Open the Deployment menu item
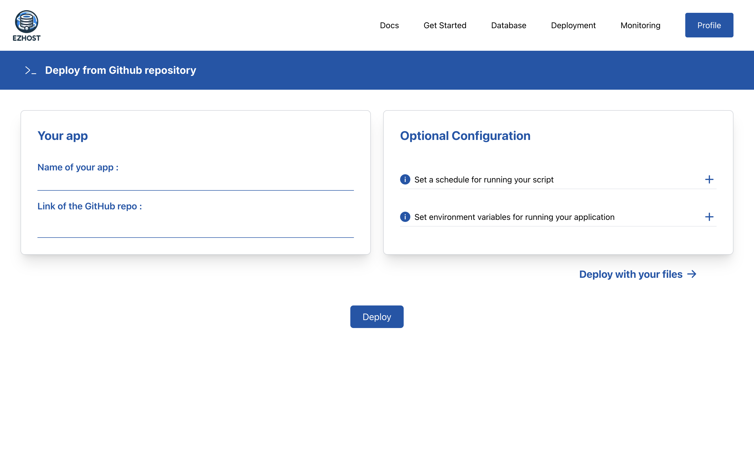This screenshot has height=450, width=754. 573,25
